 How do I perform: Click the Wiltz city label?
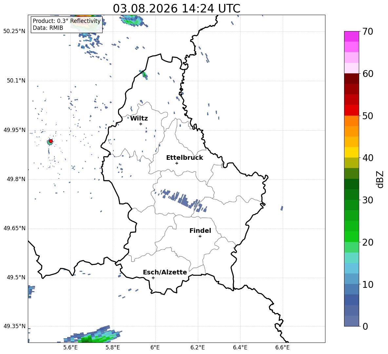point(139,119)
